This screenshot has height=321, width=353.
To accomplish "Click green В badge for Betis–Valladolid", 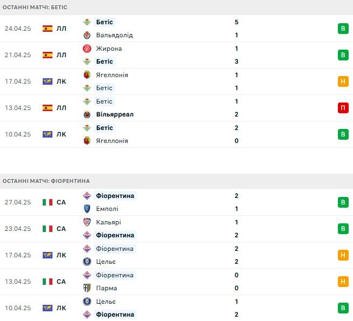I will pyautogui.click(x=343, y=29).
